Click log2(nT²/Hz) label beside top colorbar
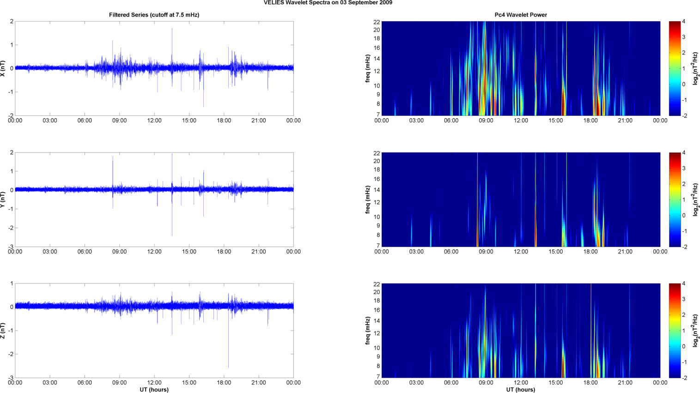Screen dimensions: 700x393 (695, 68)
